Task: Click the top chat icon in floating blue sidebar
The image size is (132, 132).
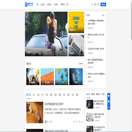Action: (109, 96)
